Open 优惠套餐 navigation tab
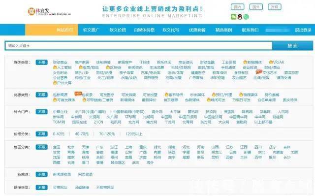The width and height of the screenshot is (315, 196). 197,30
